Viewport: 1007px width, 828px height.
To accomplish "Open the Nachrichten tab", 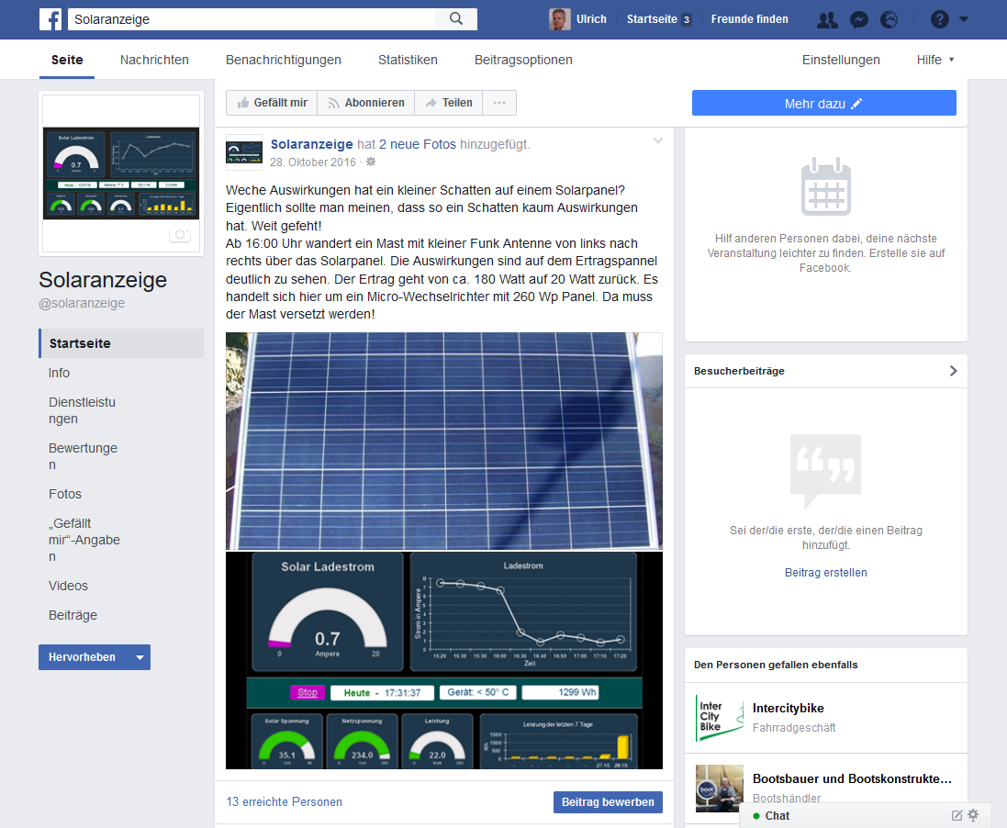I will tap(154, 60).
